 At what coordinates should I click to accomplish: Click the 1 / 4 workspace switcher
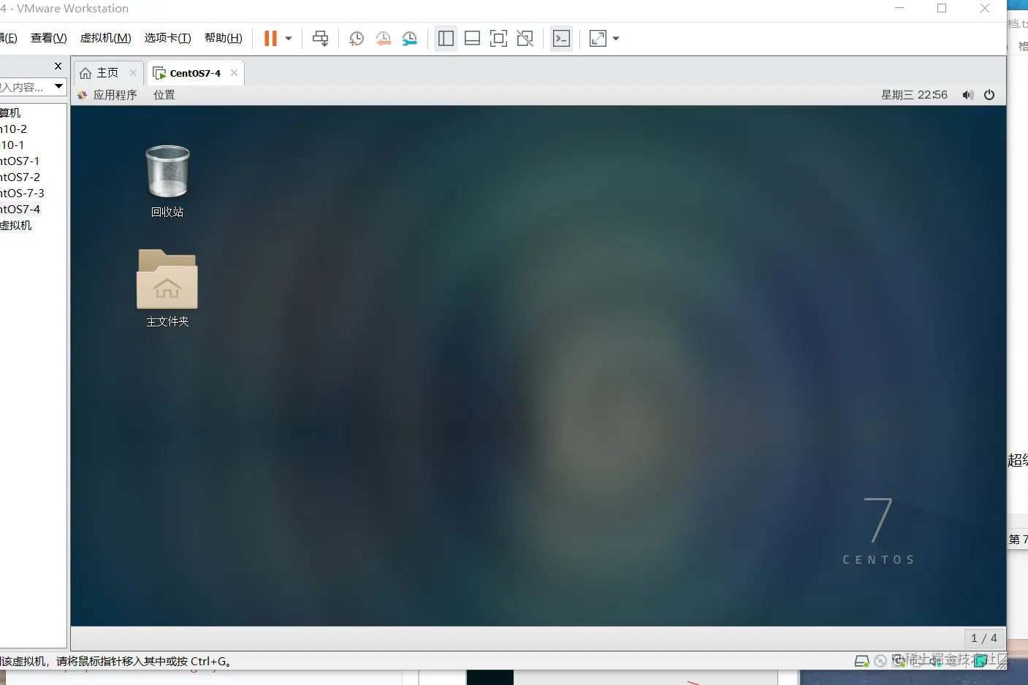pyautogui.click(x=983, y=638)
